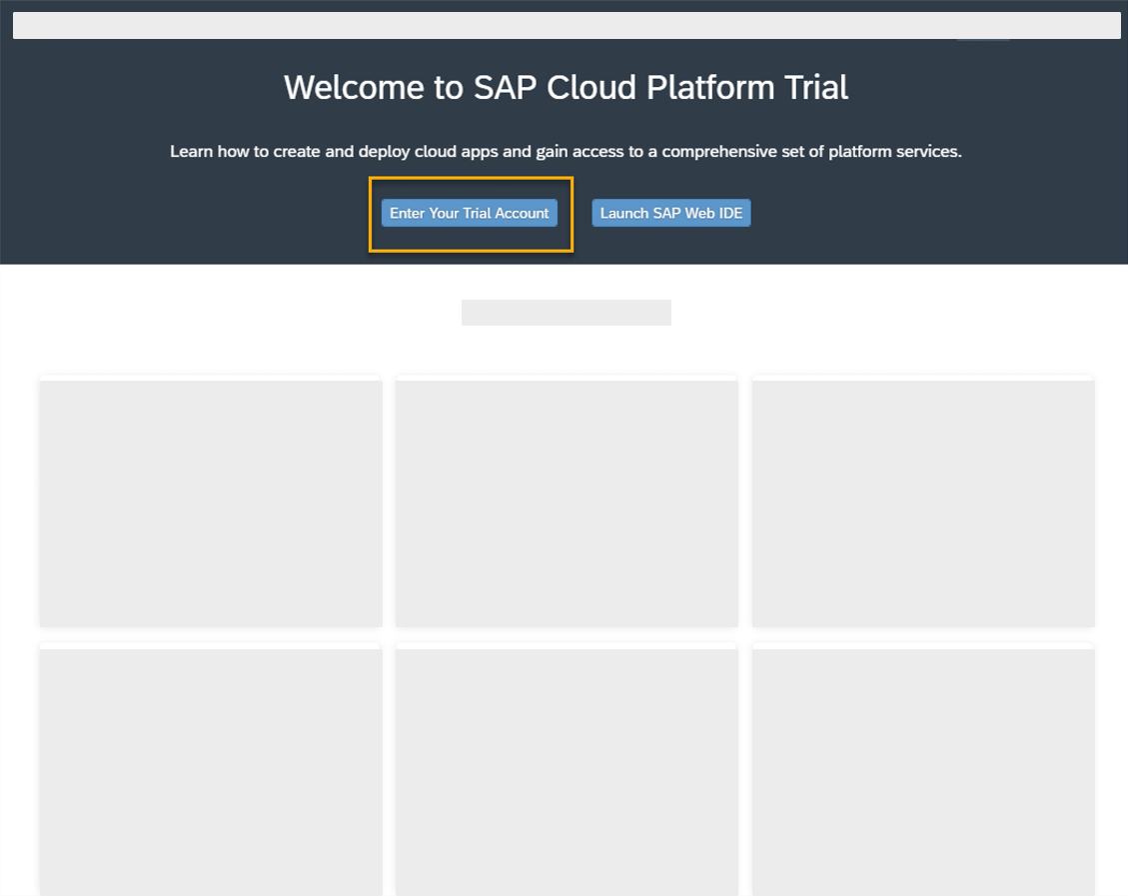Screen dimensions: 1128x896
Task: Select the middle tile in the top row
Action: point(566,501)
